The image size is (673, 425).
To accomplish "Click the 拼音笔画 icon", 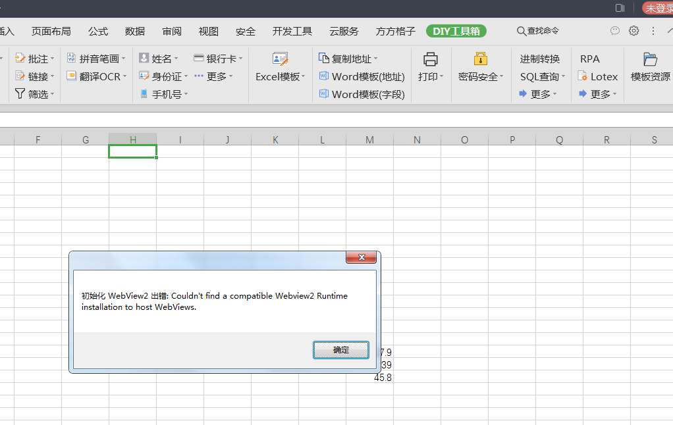I will tap(72, 58).
